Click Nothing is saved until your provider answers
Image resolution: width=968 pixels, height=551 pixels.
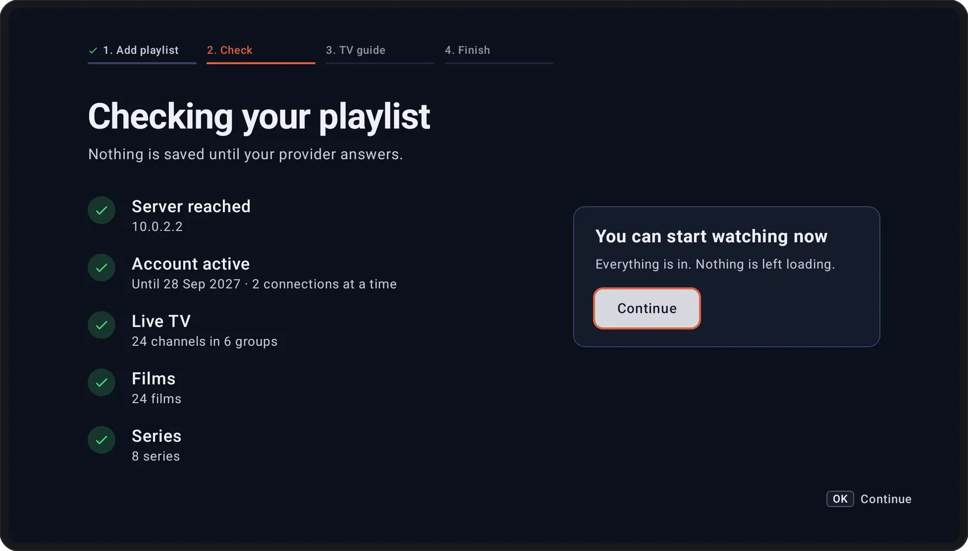[246, 154]
